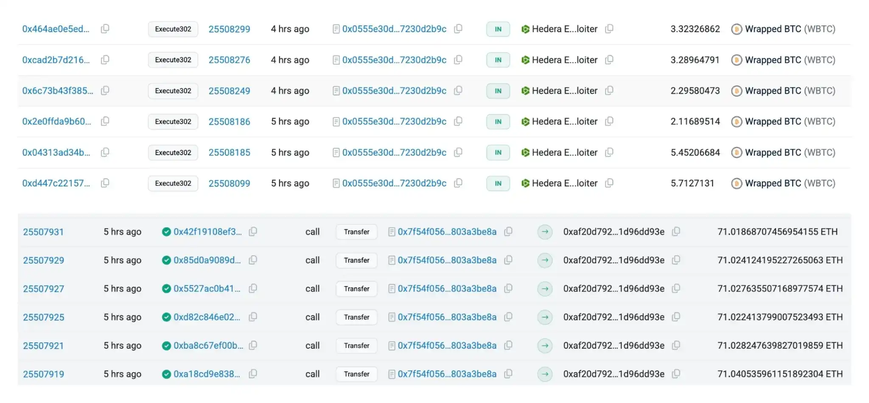Copy From address in block 25508249 row
Screen dimensions: 869x403
458,91
